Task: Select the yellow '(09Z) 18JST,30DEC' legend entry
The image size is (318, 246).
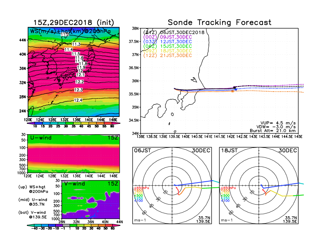Action: [x=167, y=51]
